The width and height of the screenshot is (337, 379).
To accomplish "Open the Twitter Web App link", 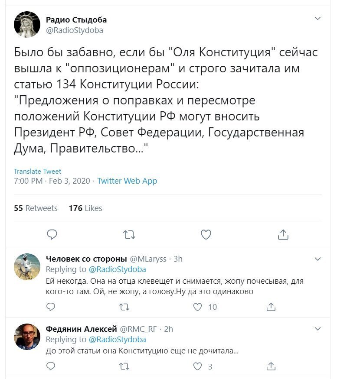I will [127, 181].
